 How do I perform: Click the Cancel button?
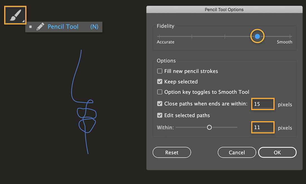[237, 152]
